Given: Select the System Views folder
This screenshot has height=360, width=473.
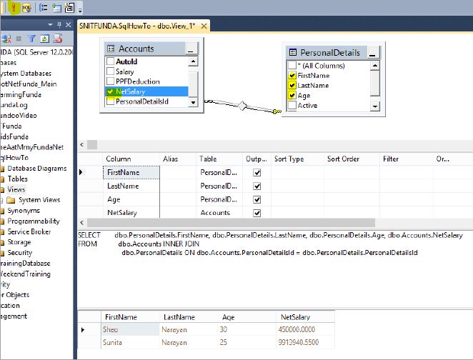Looking at the screenshot, I should [x=39, y=200].
